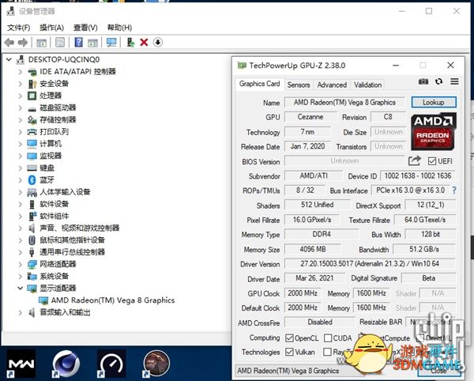Click the GPU-Z Name field value

(x=344, y=103)
